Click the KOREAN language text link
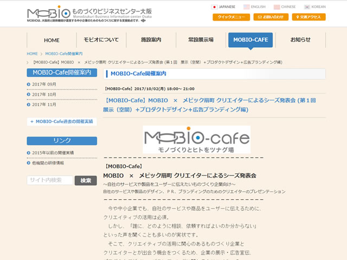Image resolution: width=347 pixels, height=260 pixels. click(318, 7)
